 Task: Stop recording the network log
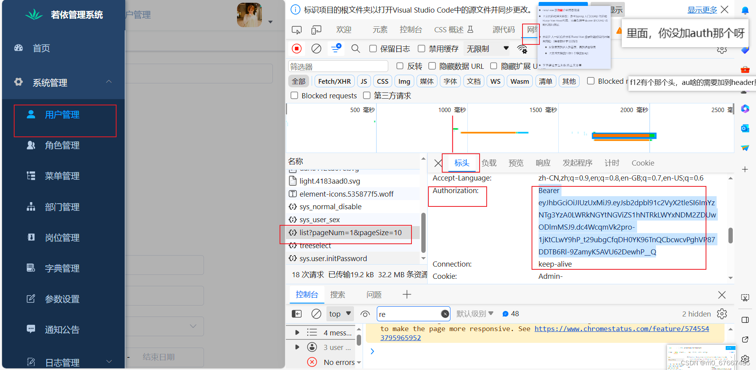(x=296, y=48)
